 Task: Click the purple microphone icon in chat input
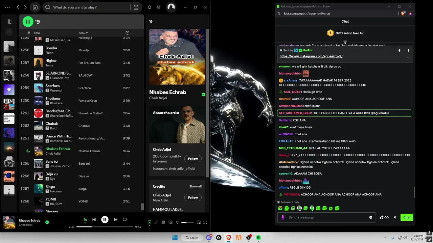coord(283,217)
